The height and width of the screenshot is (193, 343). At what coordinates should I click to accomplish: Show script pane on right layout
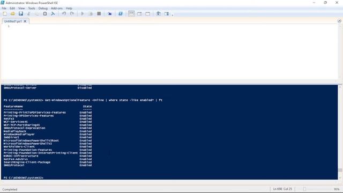pyautogui.click(x=139, y=13)
